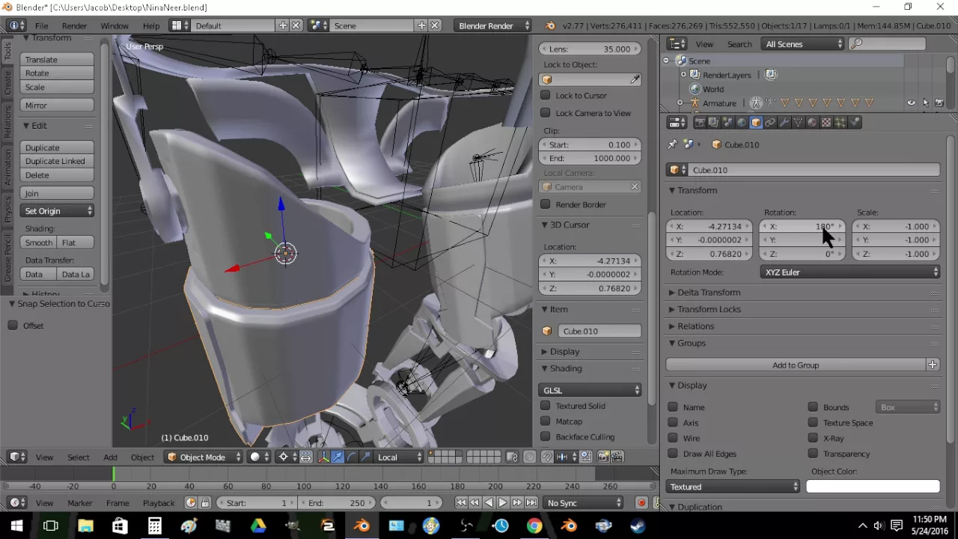Open the Constraints properties chain-link tab
958x539 pixels.
(769, 122)
